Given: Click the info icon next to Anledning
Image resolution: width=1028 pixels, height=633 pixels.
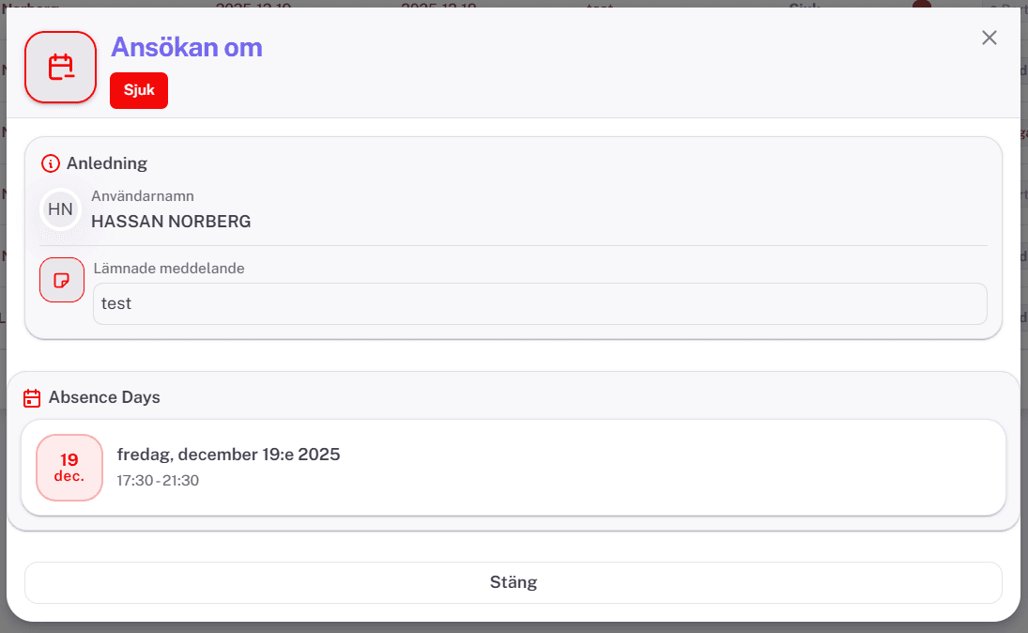Looking at the screenshot, I should [51, 163].
